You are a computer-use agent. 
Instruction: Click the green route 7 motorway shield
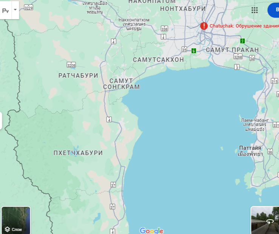click(242, 41)
